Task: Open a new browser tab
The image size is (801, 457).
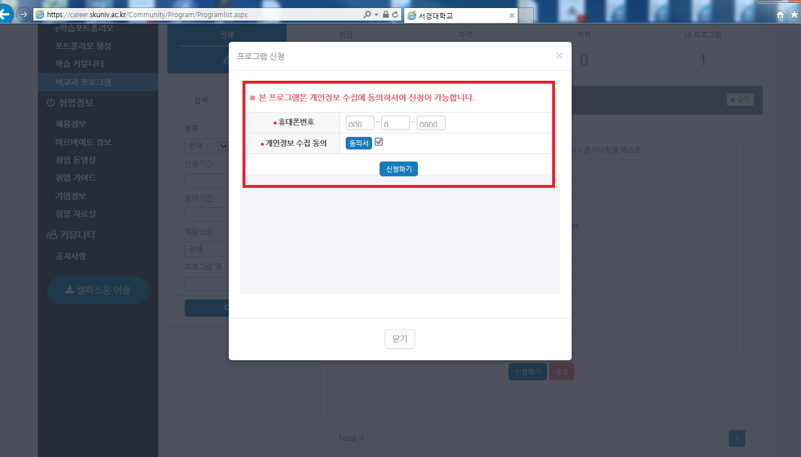Action: tap(525, 15)
